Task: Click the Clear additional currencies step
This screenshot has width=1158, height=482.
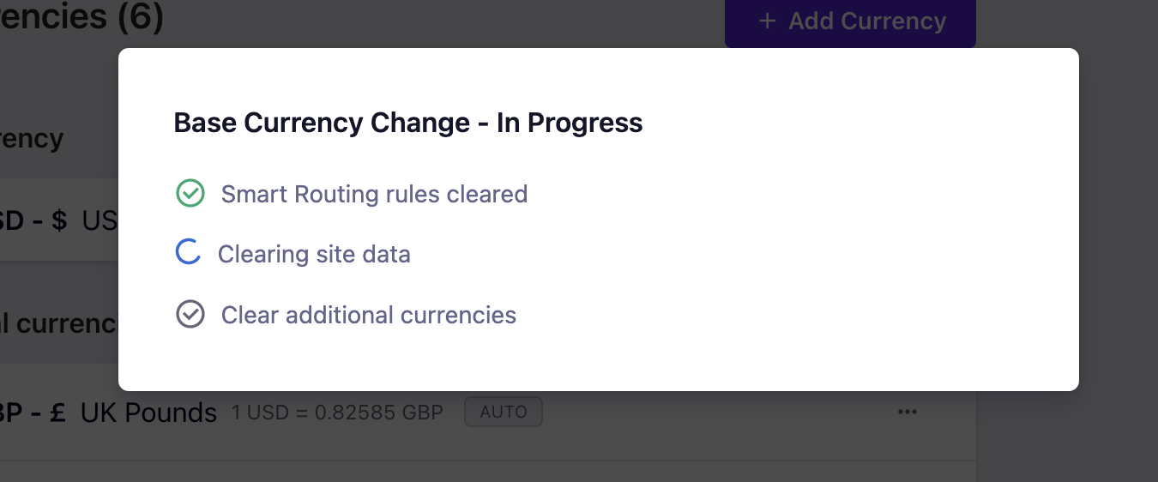Action: [x=369, y=315]
